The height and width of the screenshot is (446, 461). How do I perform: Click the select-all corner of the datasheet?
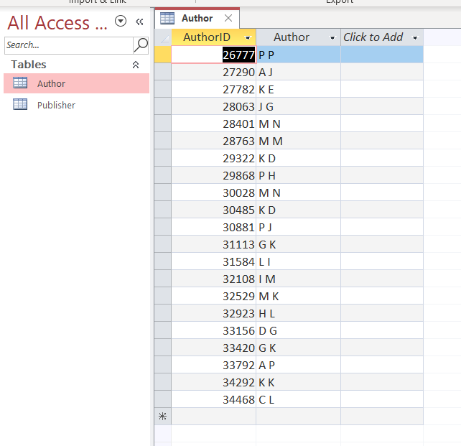point(163,37)
